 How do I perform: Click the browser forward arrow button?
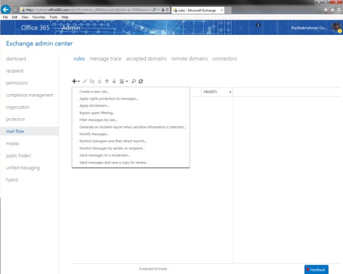15,10
